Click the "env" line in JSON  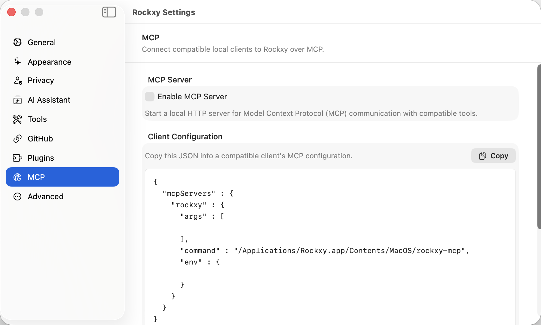click(200, 262)
